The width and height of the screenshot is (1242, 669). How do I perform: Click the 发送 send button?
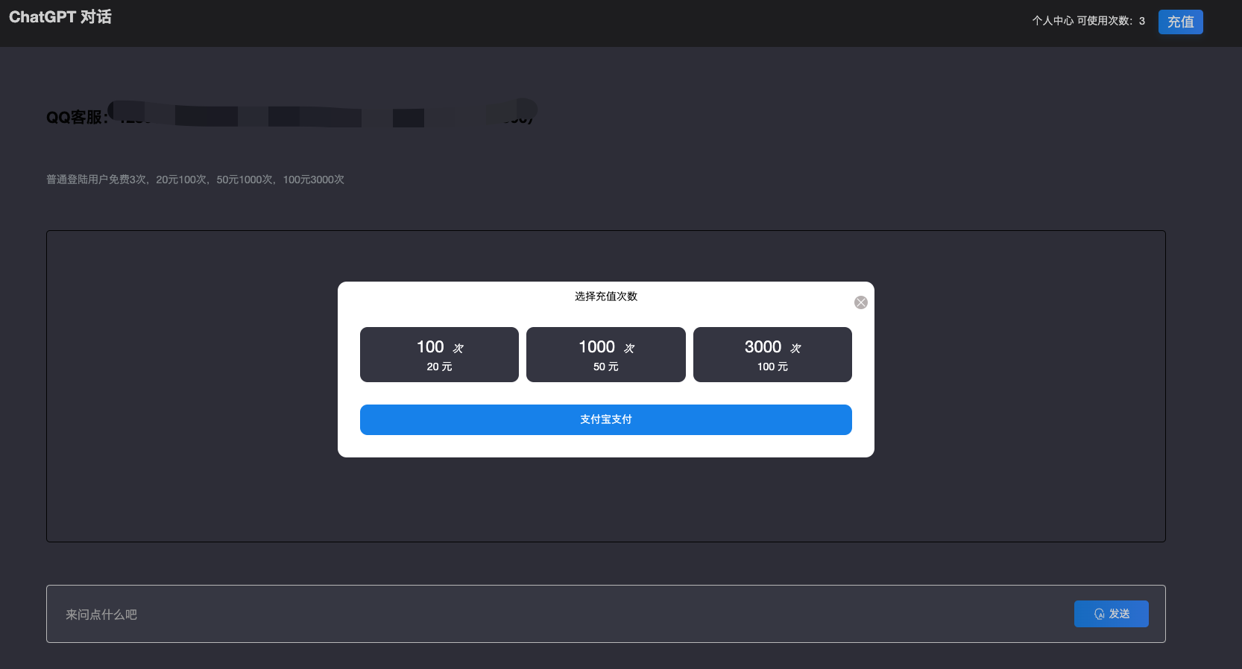coord(1112,614)
